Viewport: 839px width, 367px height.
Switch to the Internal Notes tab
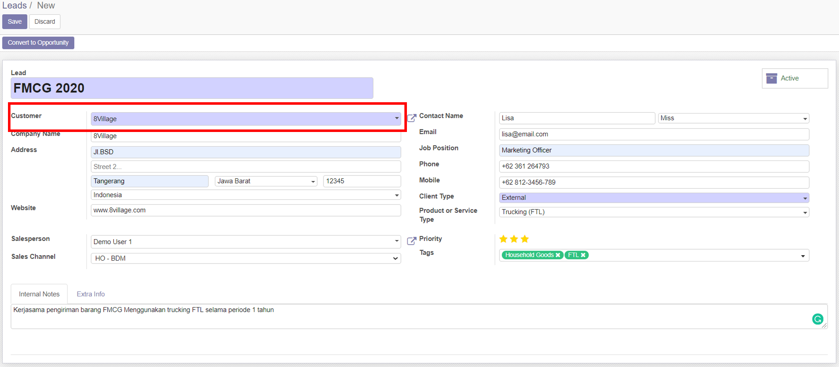pyautogui.click(x=39, y=294)
